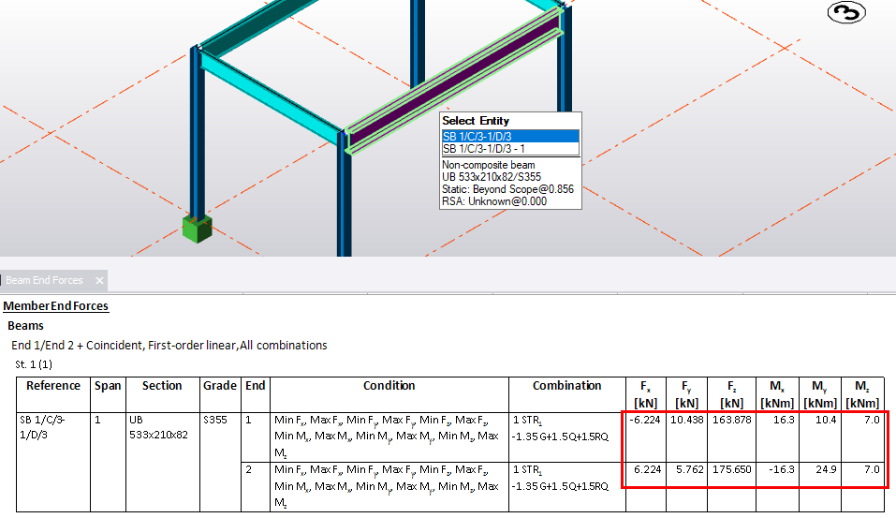Click the Combination column header
896x518 pixels.
coord(566,386)
